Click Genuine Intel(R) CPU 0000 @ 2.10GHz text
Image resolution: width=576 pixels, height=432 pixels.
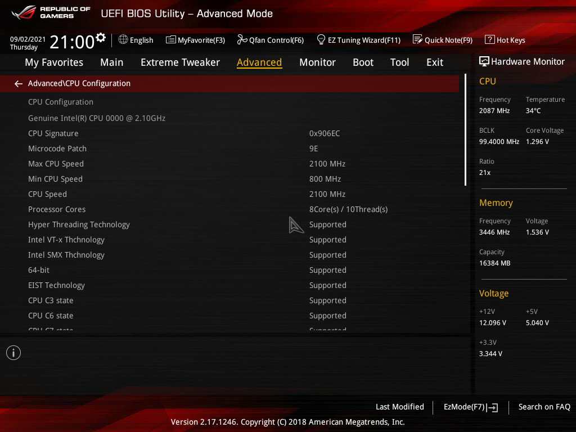tap(97, 118)
